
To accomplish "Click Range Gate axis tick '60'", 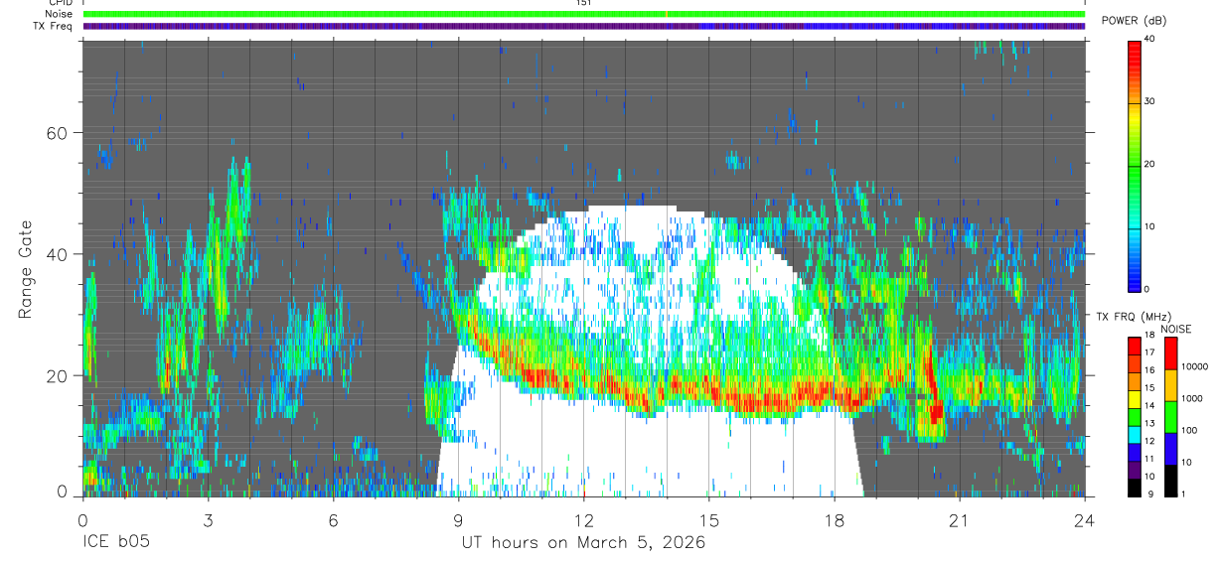I will coord(58,133).
